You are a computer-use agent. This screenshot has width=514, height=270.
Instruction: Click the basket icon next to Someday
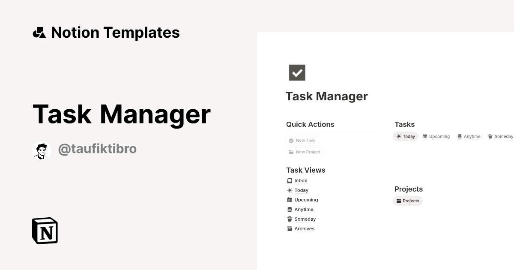click(290, 219)
